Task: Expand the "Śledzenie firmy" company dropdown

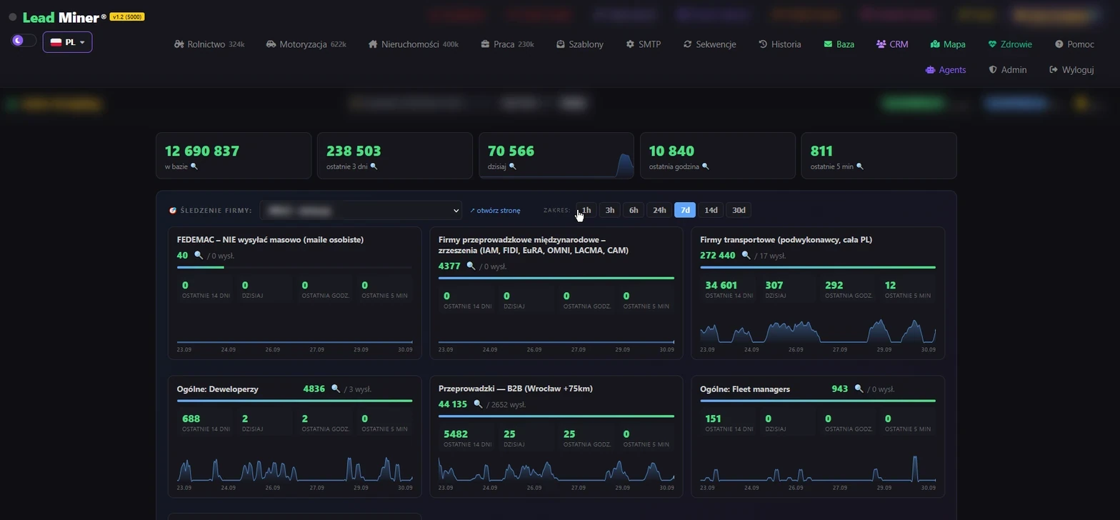Action: [x=361, y=210]
